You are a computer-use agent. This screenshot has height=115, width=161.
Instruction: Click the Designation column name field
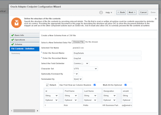[x=112, y=91]
